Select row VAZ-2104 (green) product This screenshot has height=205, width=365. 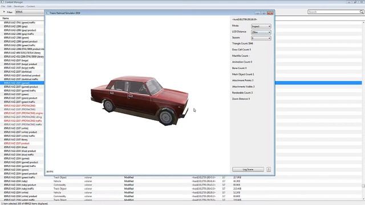(21, 174)
